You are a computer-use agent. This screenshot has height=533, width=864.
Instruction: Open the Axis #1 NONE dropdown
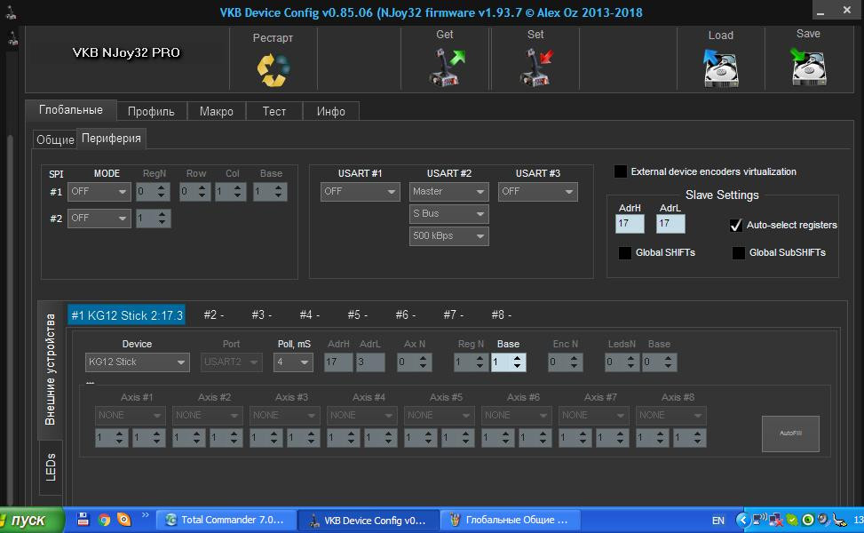pos(130,415)
